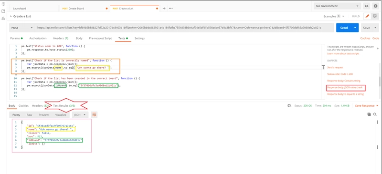Collapse the snippets panel arrow
The width and height of the screenshot is (382, 174).
378,49
